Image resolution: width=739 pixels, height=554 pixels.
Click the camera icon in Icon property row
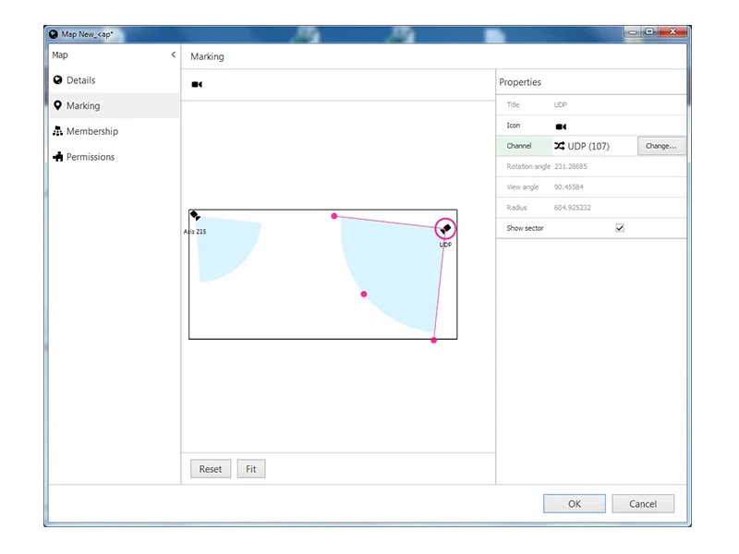pyautogui.click(x=561, y=126)
